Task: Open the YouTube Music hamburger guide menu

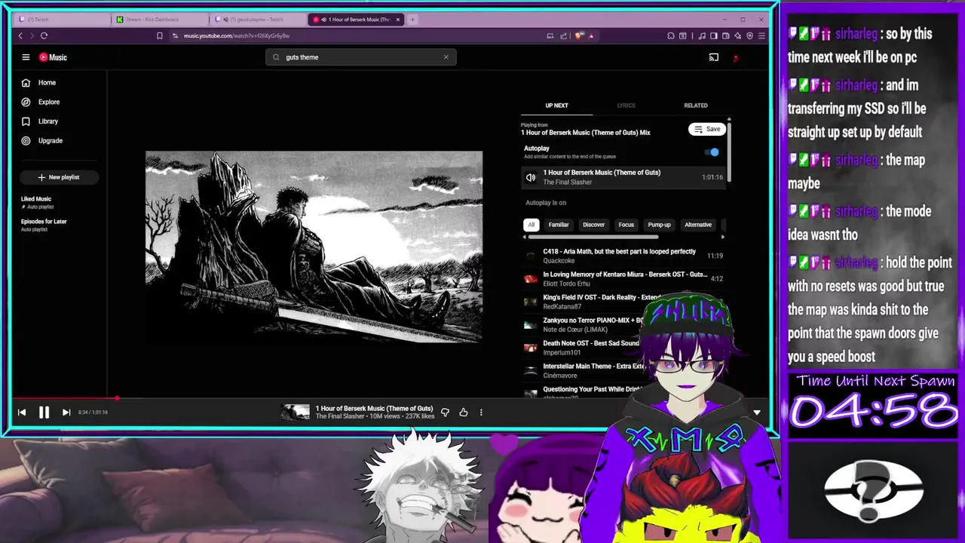Action: point(26,57)
